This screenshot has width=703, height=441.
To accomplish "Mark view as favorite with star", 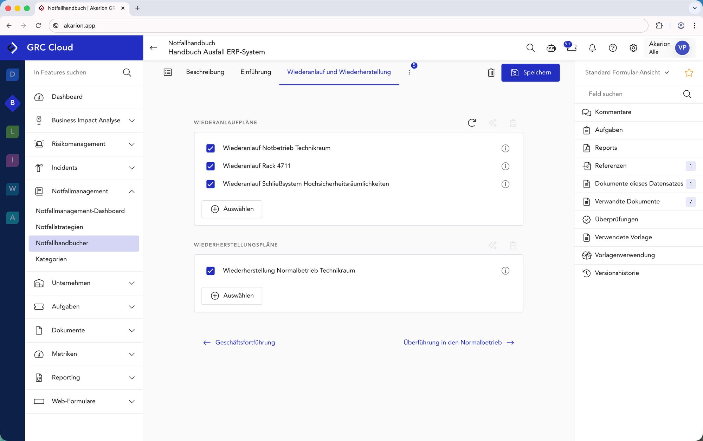I will (x=689, y=73).
